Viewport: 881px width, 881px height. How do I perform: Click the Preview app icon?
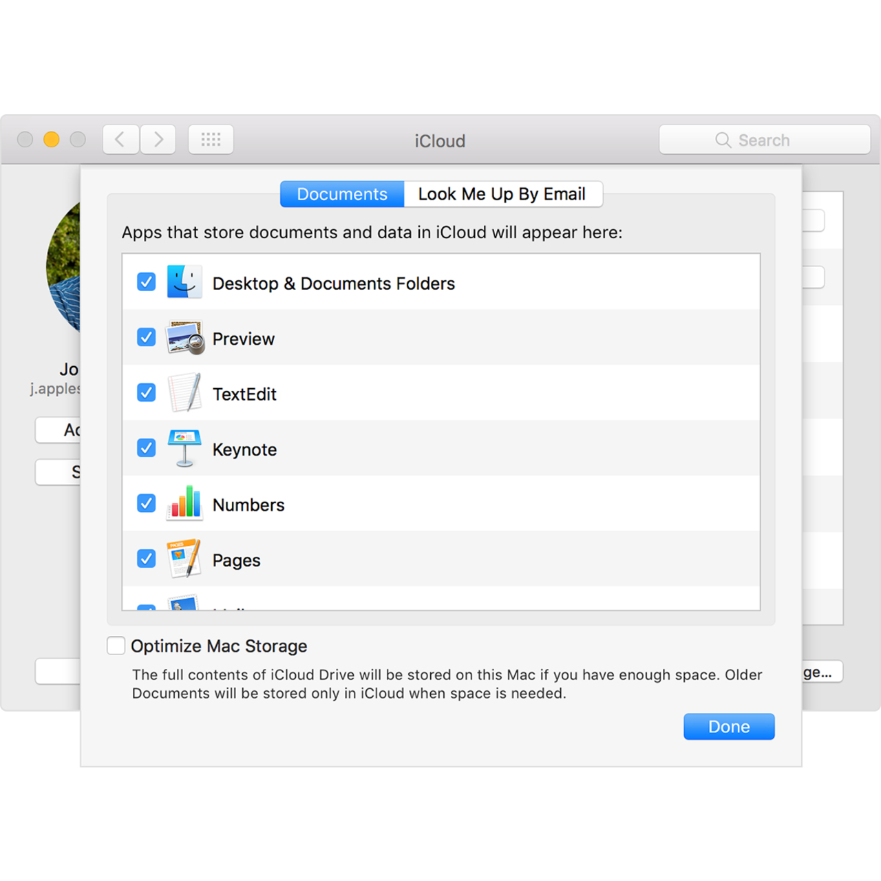point(184,337)
